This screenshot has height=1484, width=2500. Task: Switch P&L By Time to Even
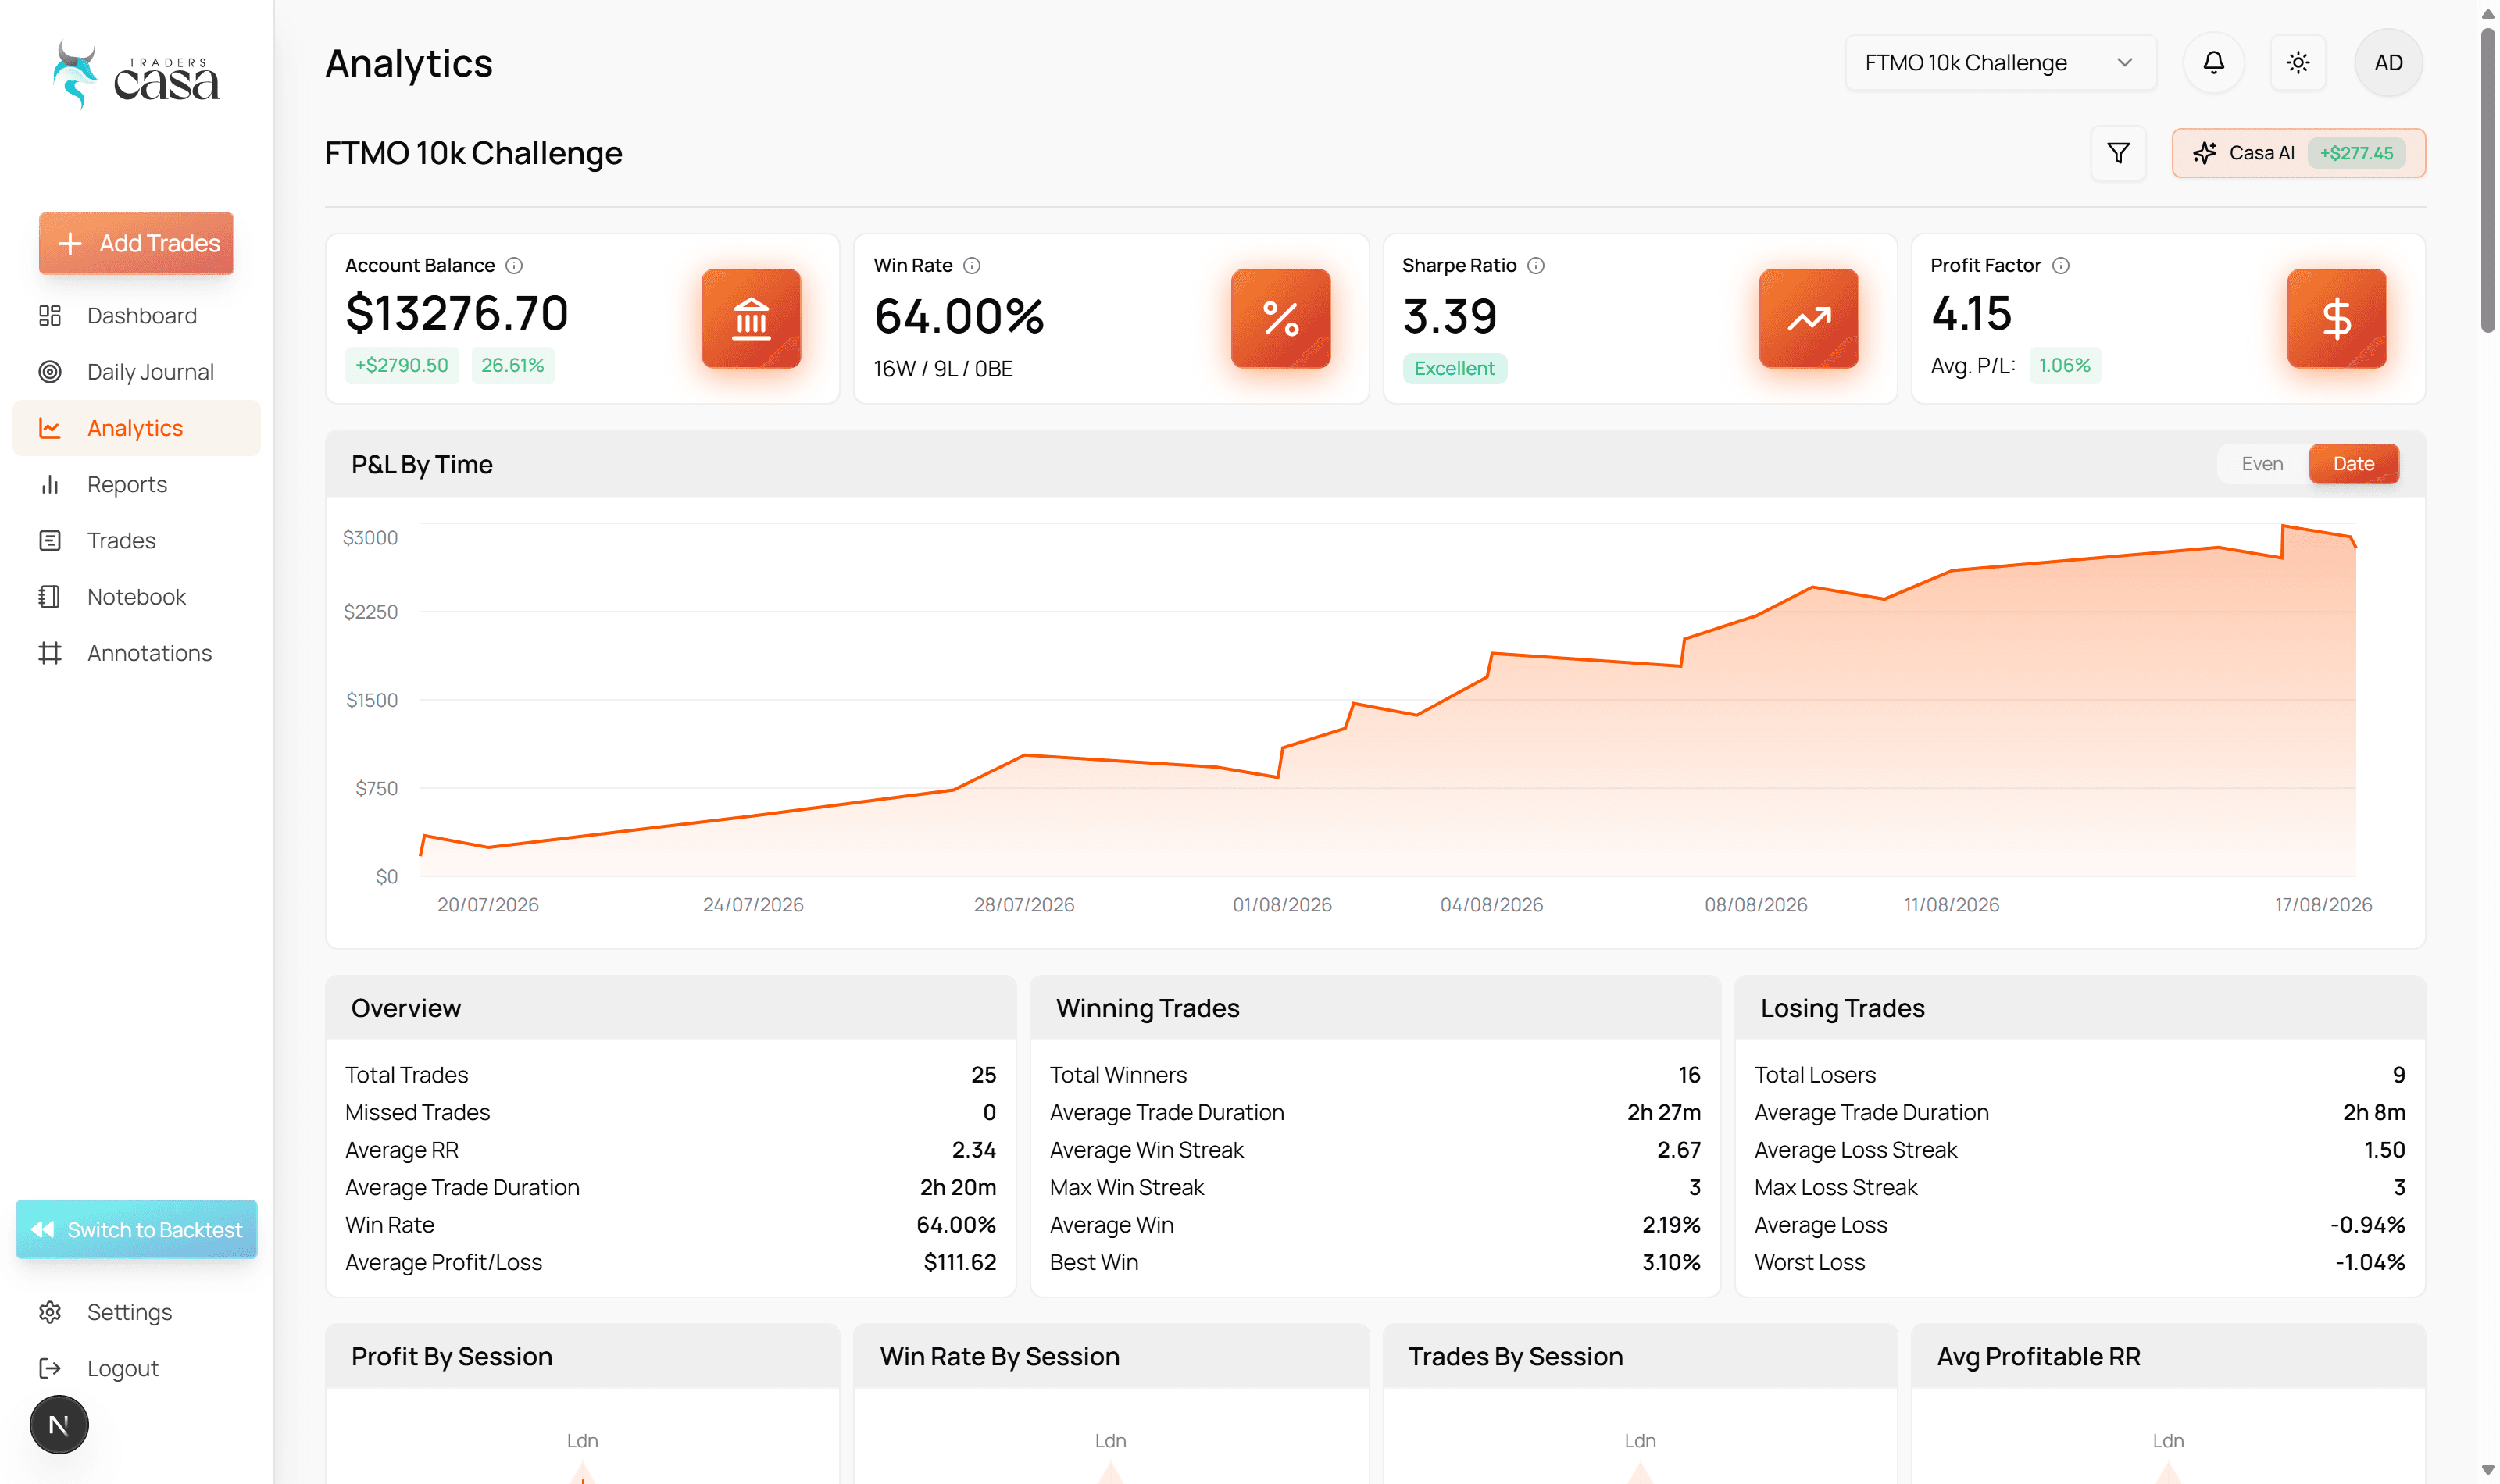click(2262, 464)
